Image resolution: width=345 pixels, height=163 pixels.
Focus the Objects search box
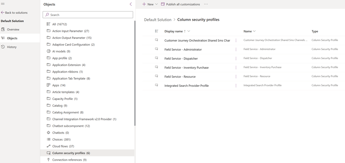[x=88, y=15]
